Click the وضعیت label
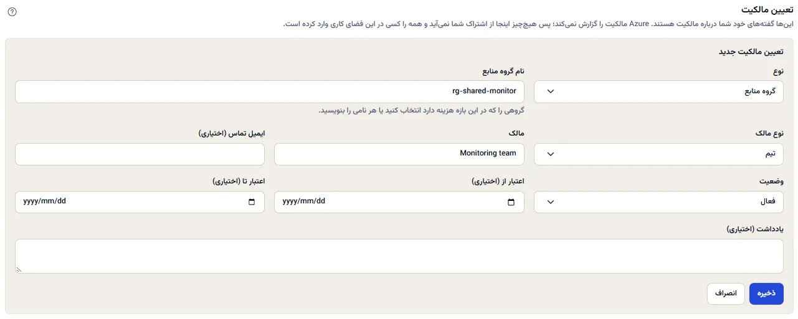798x319 pixels. [x=771, y=182]
